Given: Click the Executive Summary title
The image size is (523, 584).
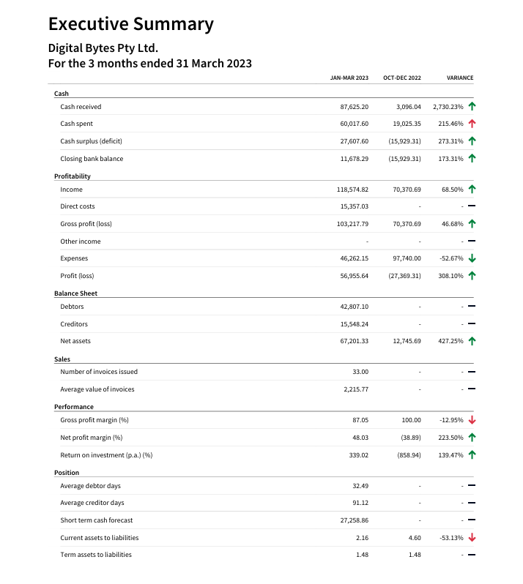Looking at the screenshot, I should (130, 24).
